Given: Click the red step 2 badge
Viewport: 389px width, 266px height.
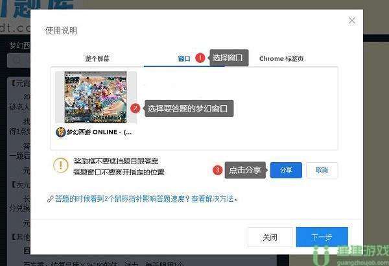Looking at the screenshot, I should click(x=135, y=108).
